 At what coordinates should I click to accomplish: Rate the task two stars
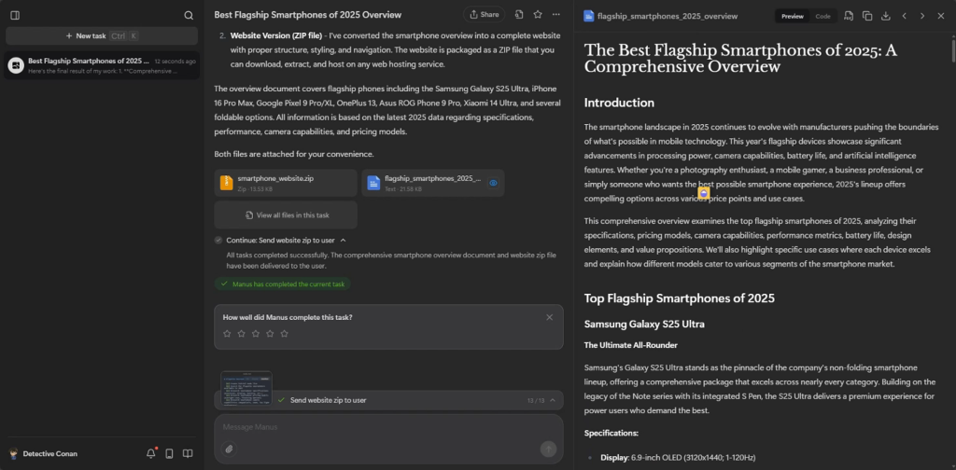[242, 334]
